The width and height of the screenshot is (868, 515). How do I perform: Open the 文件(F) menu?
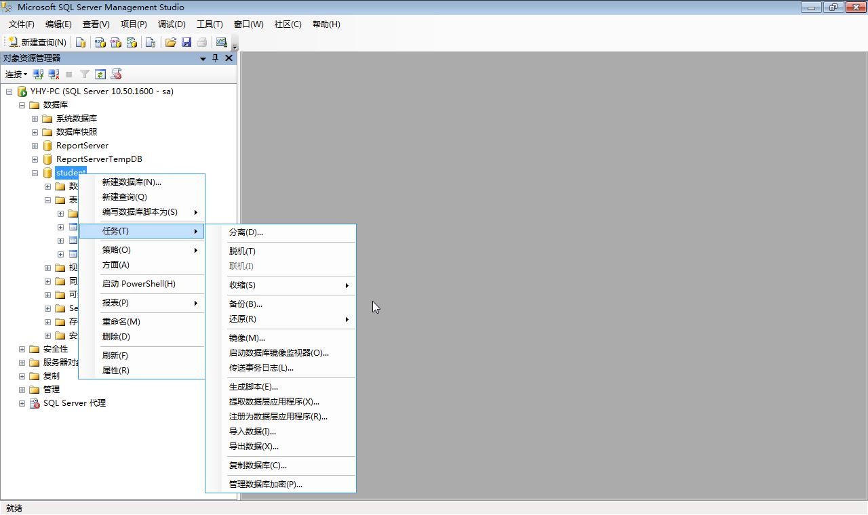(x=21, y=24)
